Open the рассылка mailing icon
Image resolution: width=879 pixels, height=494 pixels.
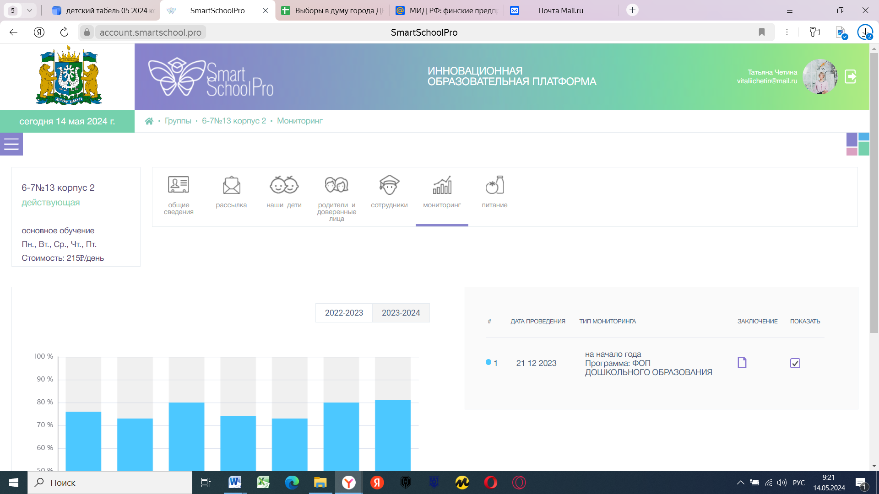tap(231, 185)
